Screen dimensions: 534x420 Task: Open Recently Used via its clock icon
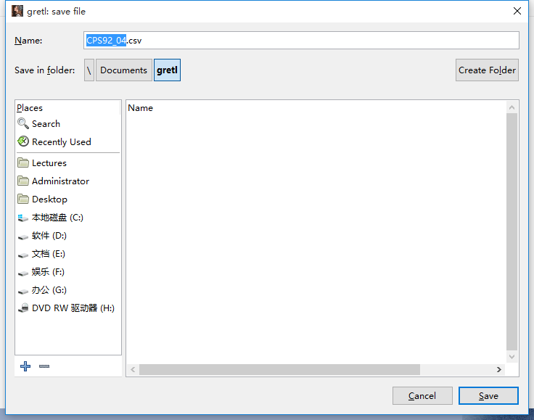[x=23, y=141]
